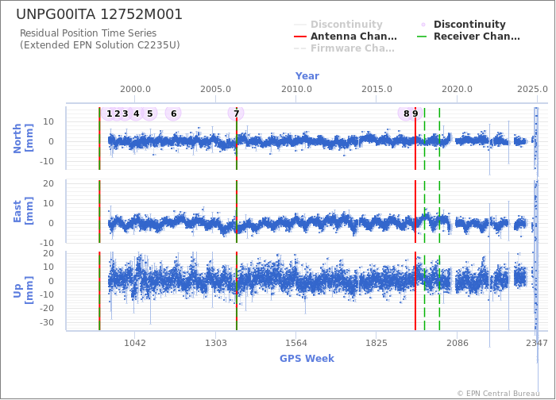Click the 2015.0 year tick label

(x=376, y=89)
